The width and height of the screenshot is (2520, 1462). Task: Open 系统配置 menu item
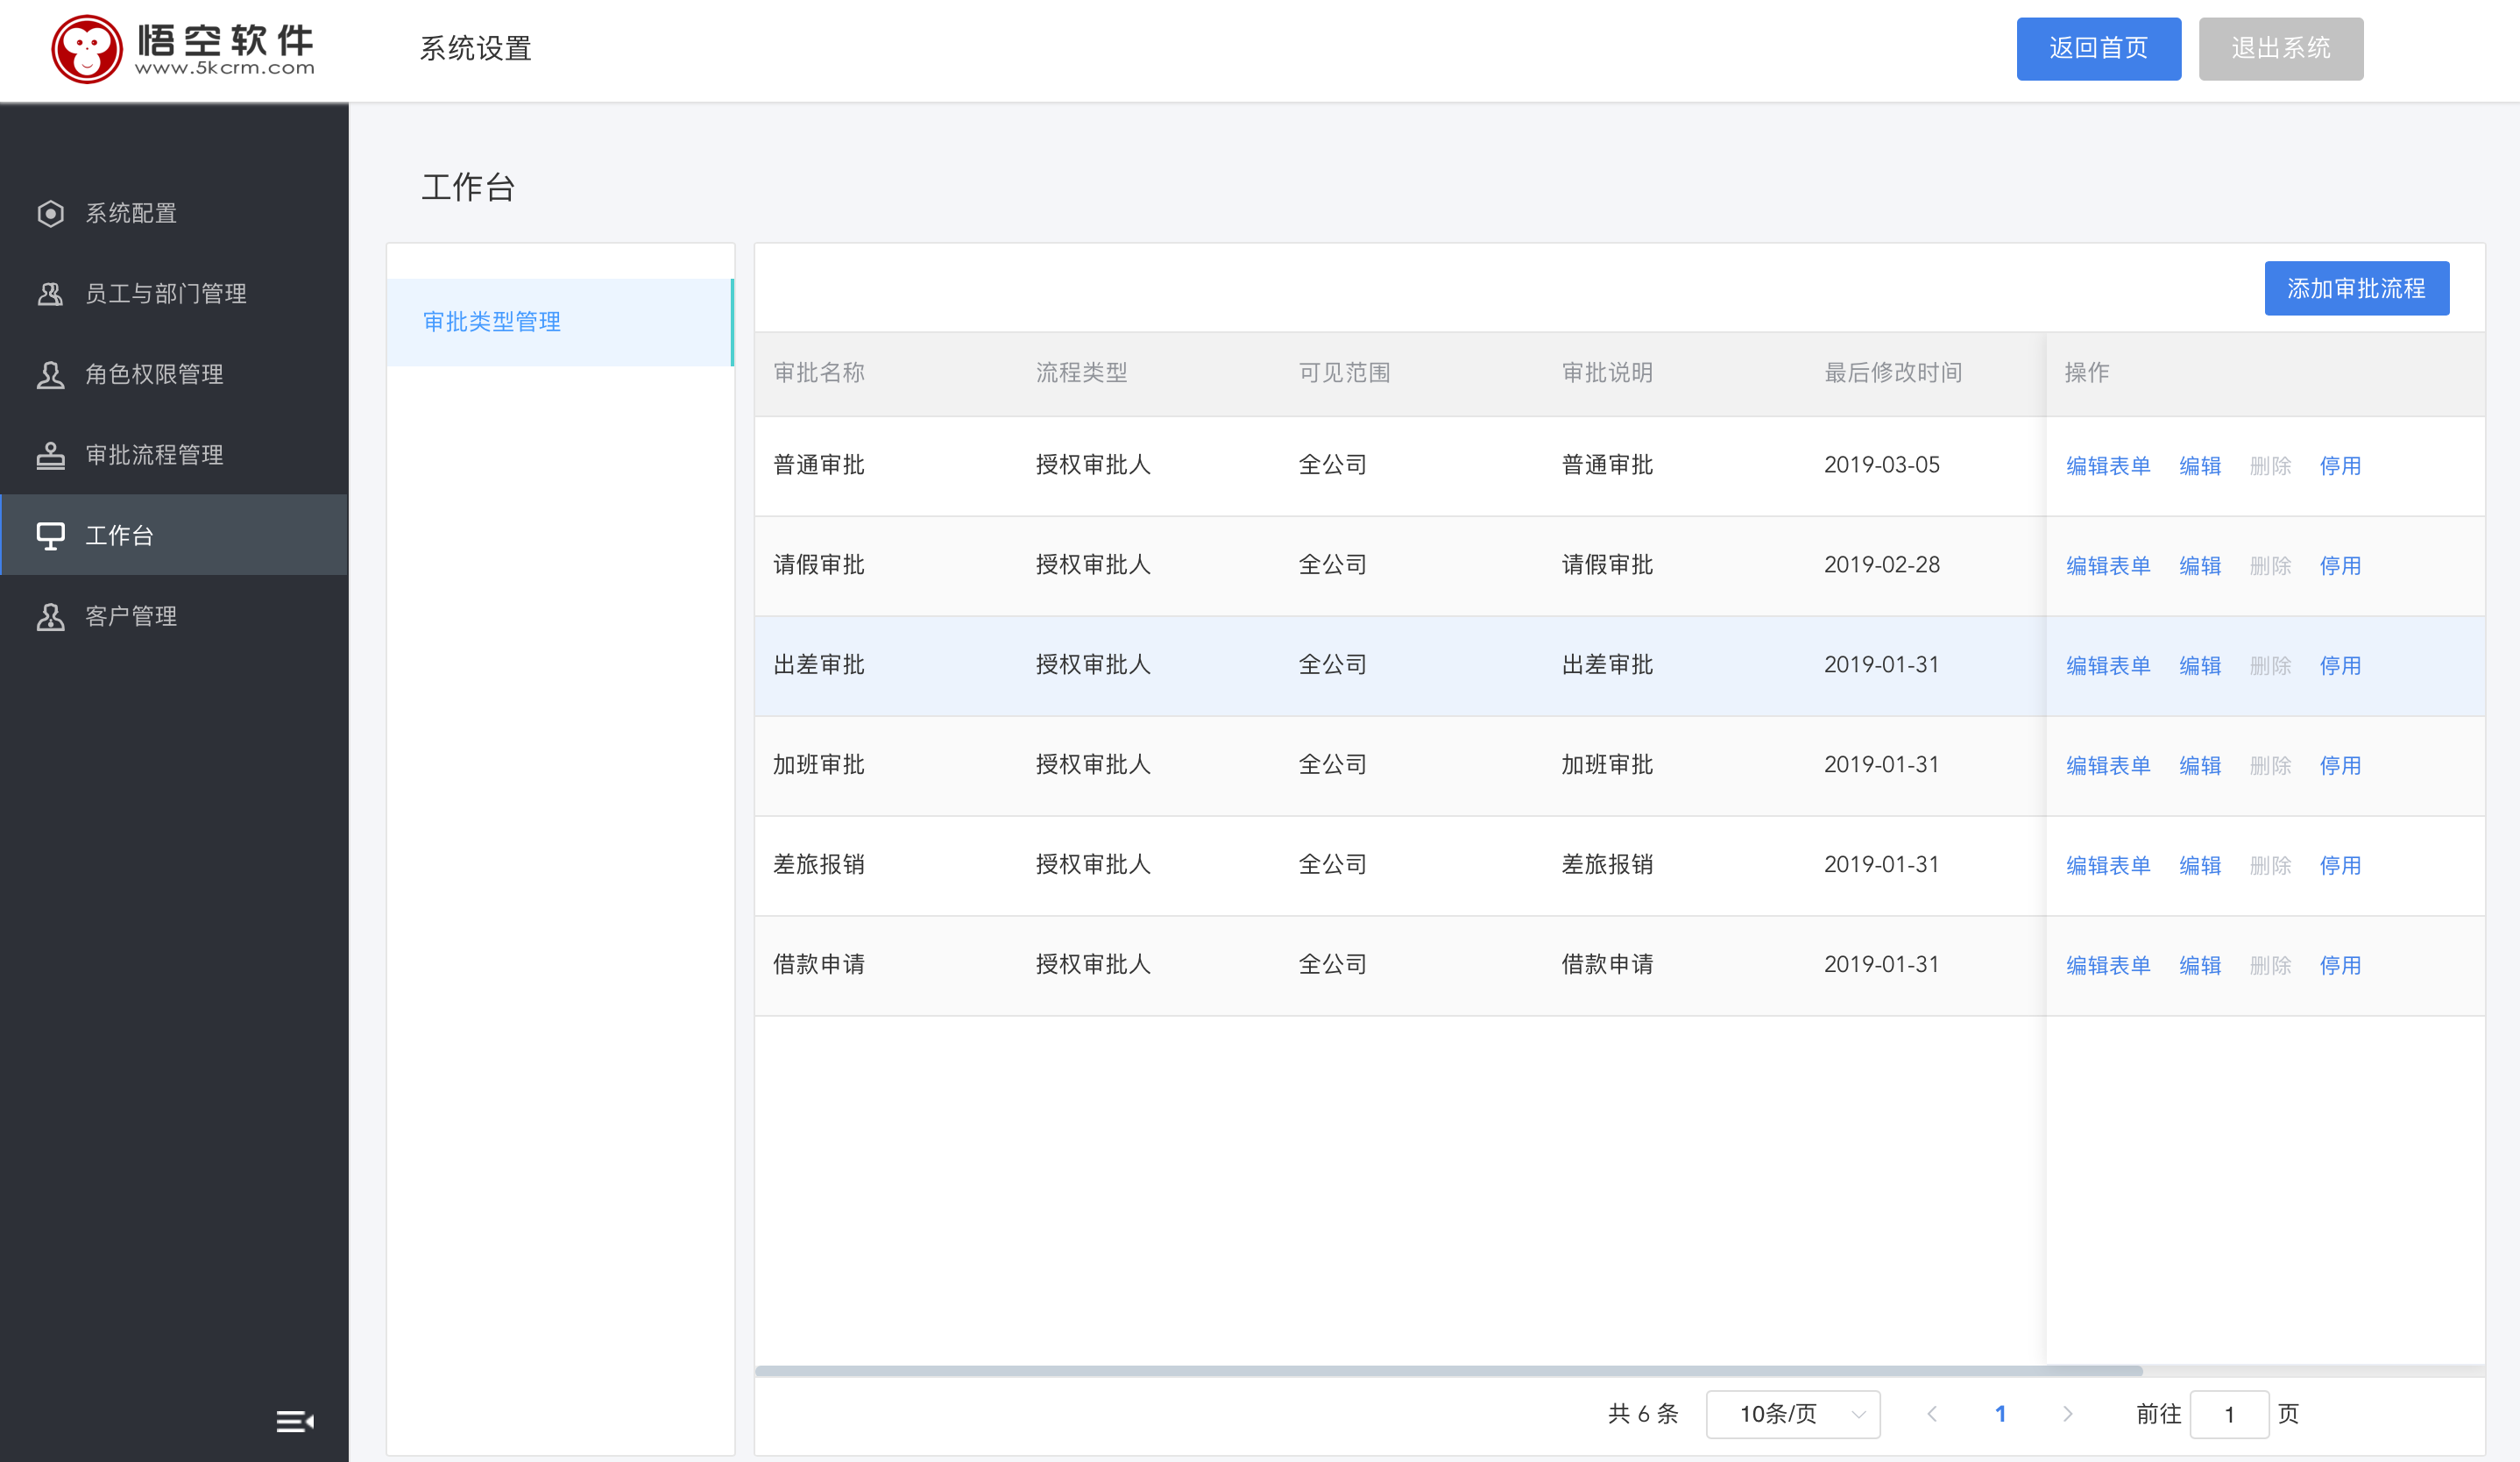[174, 213]
